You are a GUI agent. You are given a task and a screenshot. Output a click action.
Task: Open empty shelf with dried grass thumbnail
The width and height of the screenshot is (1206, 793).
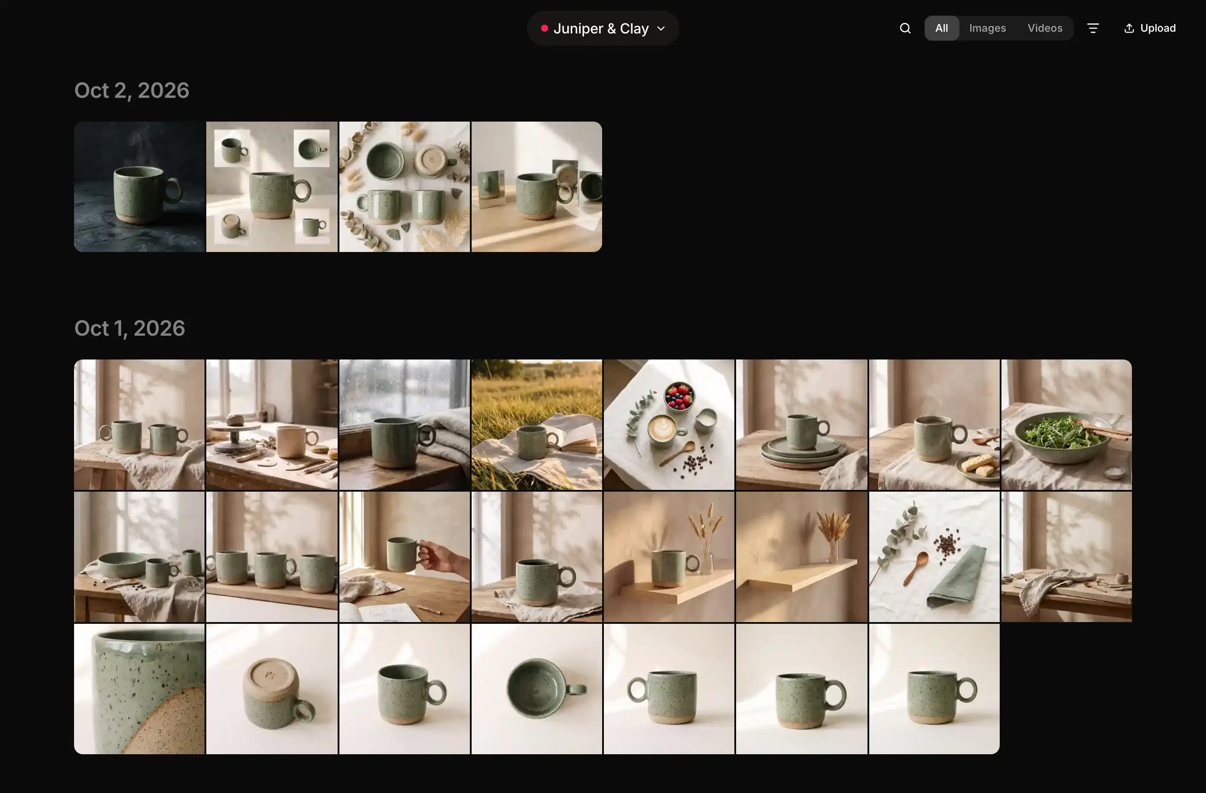tap(802, 557)
